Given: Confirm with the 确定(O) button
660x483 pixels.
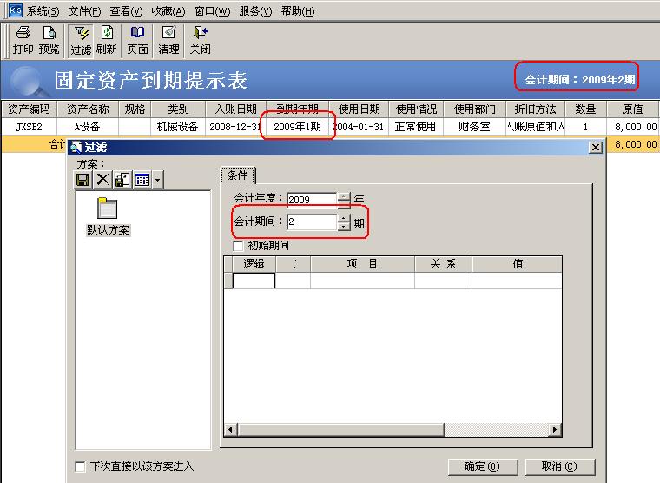Looking at the screenshot, I should (x=482, y=466).
